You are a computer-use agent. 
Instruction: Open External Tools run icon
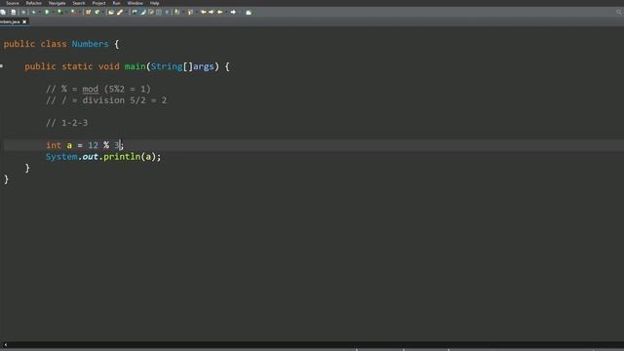73,12
